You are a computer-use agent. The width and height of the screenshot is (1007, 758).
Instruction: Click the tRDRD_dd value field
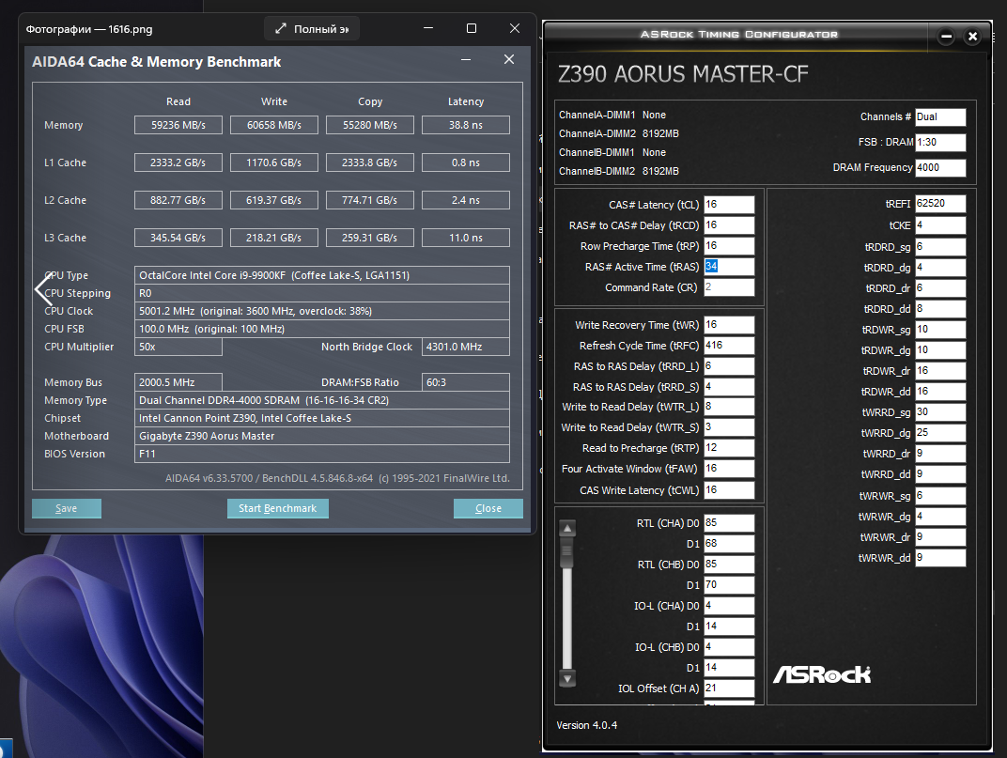click(x=940, y=309)
